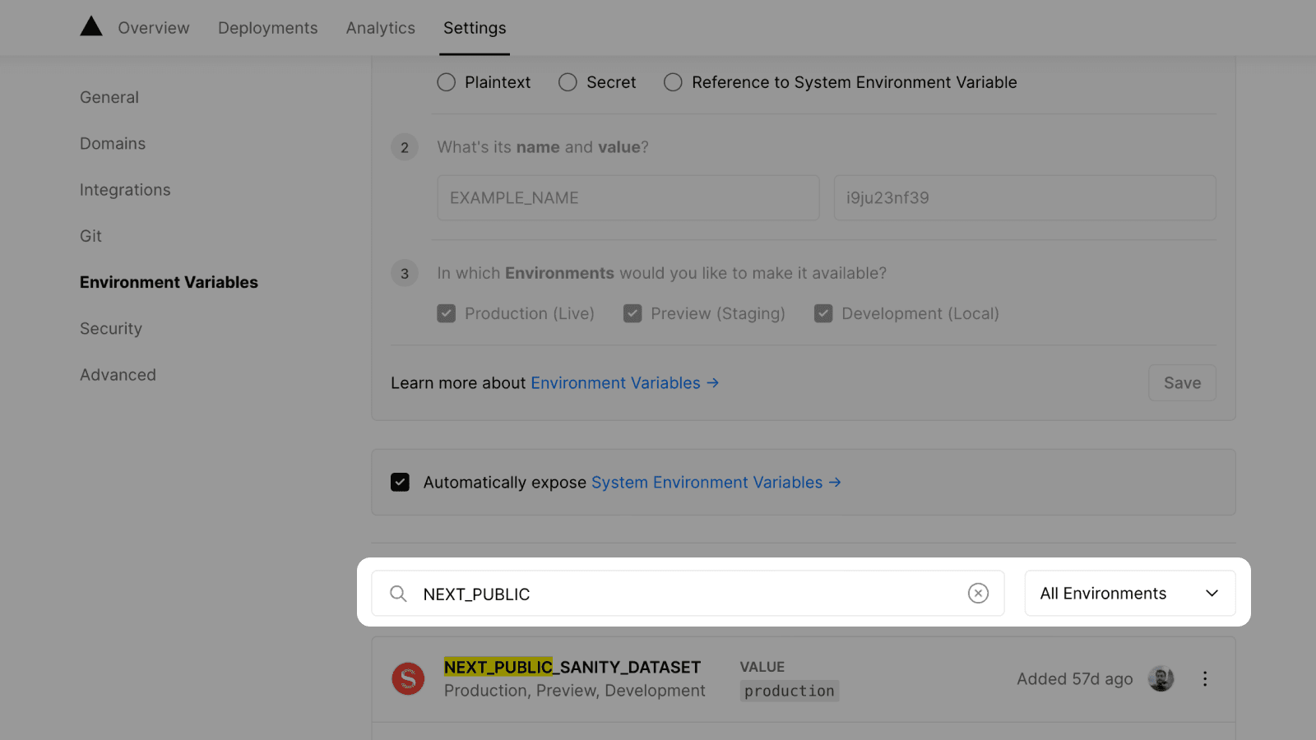The height and width of the screenshot is (740, 1316).
Task: Expand the All Environments dropdown
Action: coord(1129,594)
